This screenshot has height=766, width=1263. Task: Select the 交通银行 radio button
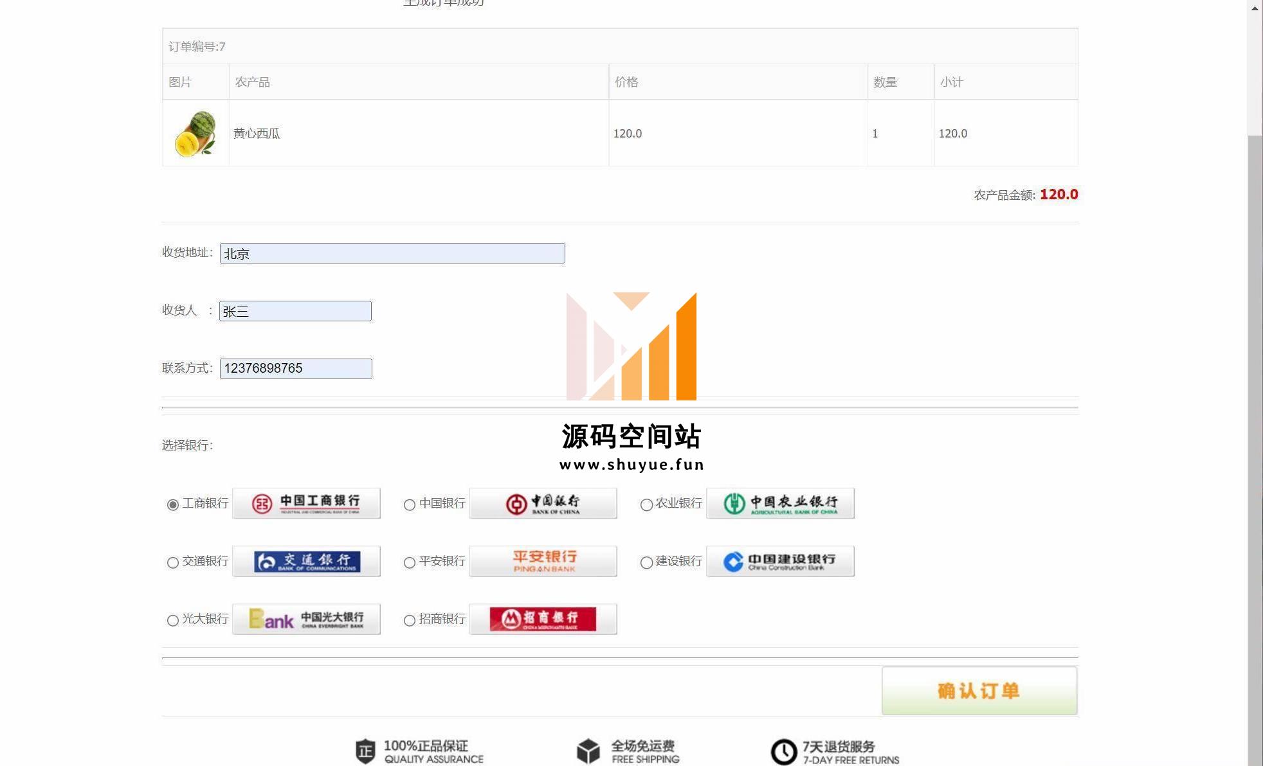click(x=172, y=562)
